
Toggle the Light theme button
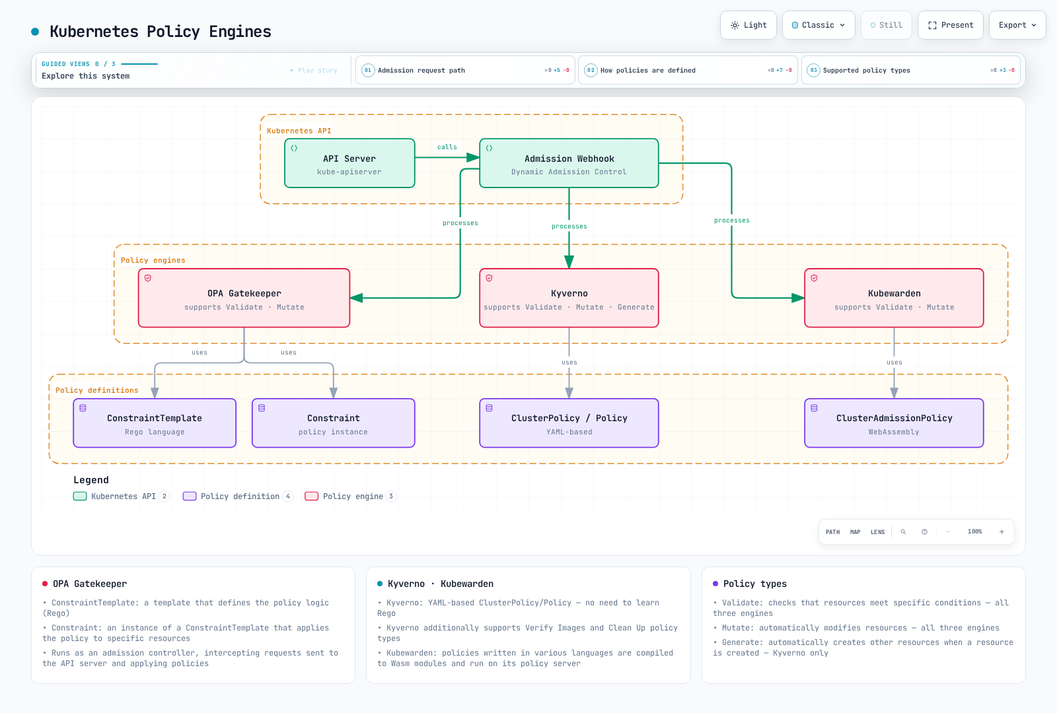click(x=748, y=25)
